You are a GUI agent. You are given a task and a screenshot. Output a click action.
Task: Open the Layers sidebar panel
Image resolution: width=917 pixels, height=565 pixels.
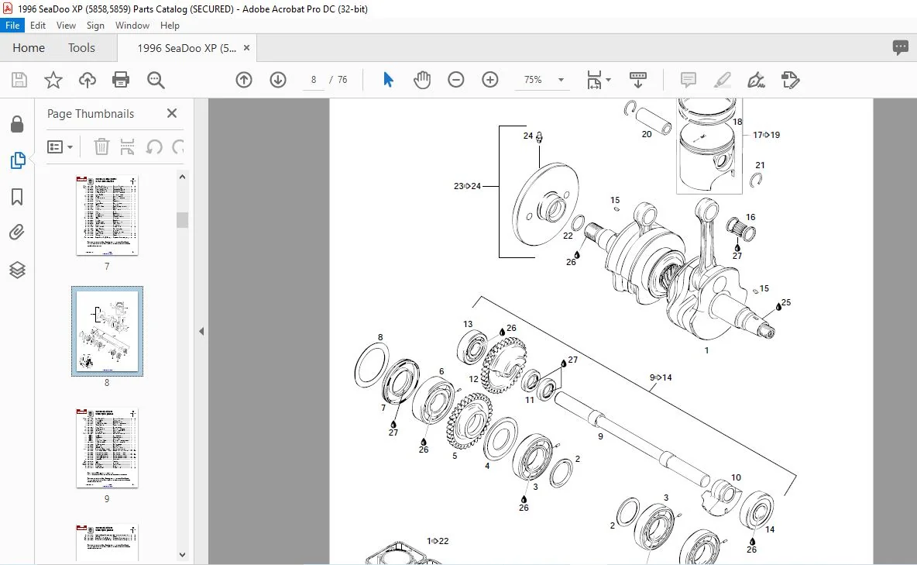click(17, 270)
